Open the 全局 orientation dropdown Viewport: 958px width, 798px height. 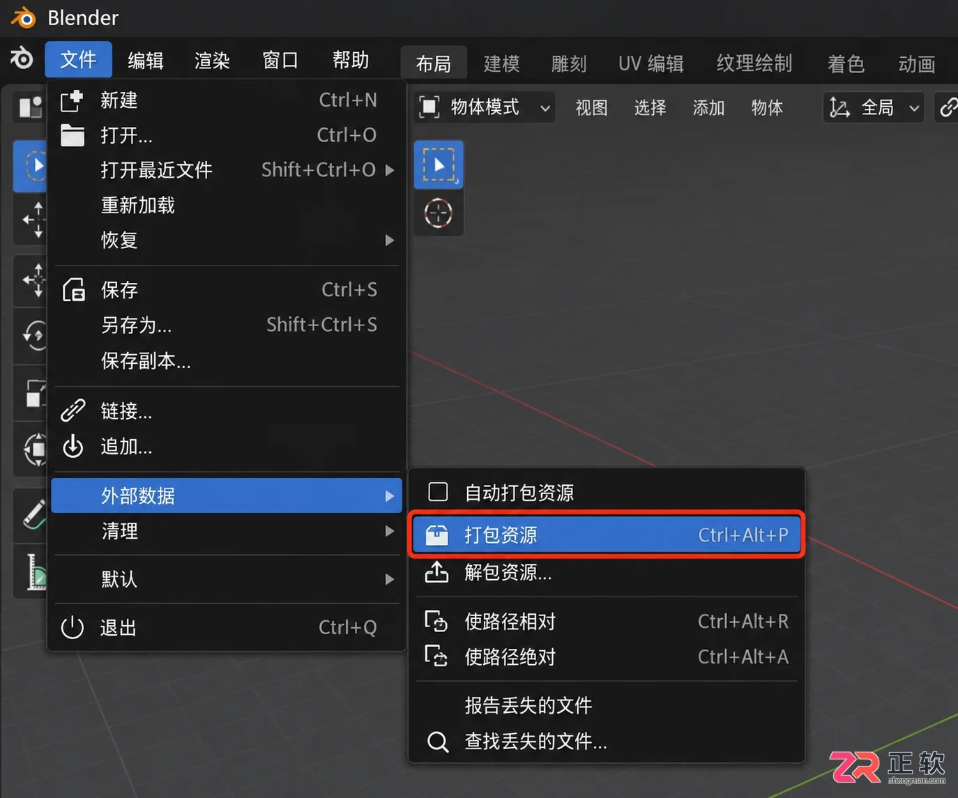tap(874, 107)
